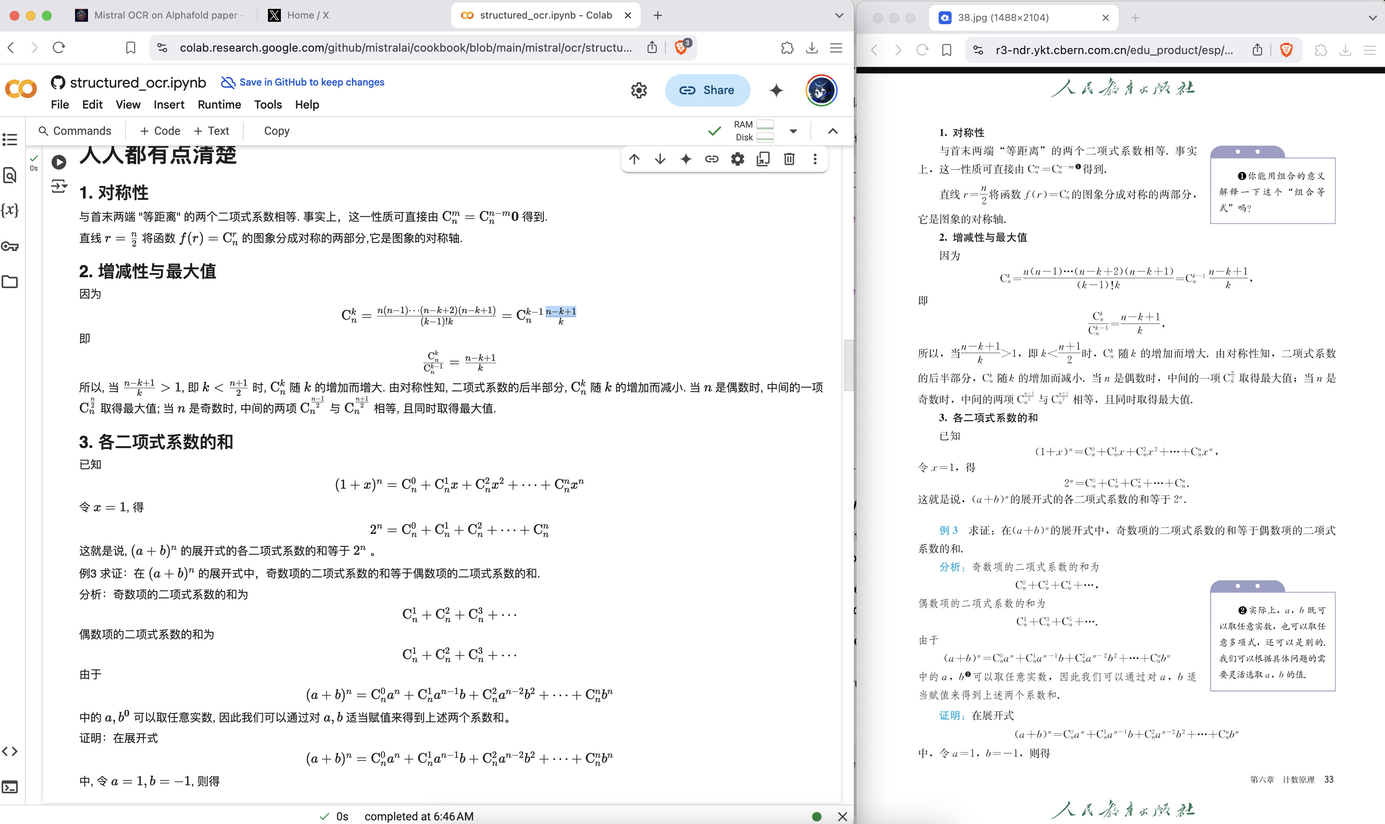Click the Gemini sparkle icon in header
The image size is (1385, 824).
coord(776,90)
